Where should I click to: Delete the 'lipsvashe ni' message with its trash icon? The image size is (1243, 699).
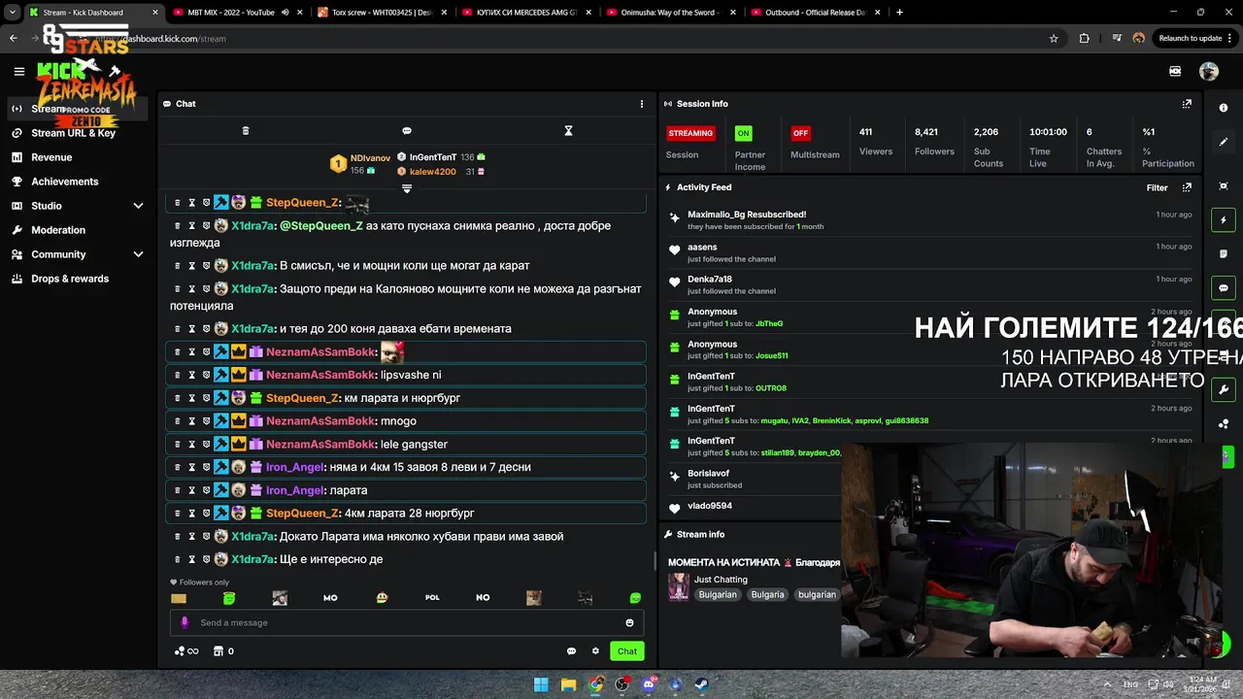point(177,375)
